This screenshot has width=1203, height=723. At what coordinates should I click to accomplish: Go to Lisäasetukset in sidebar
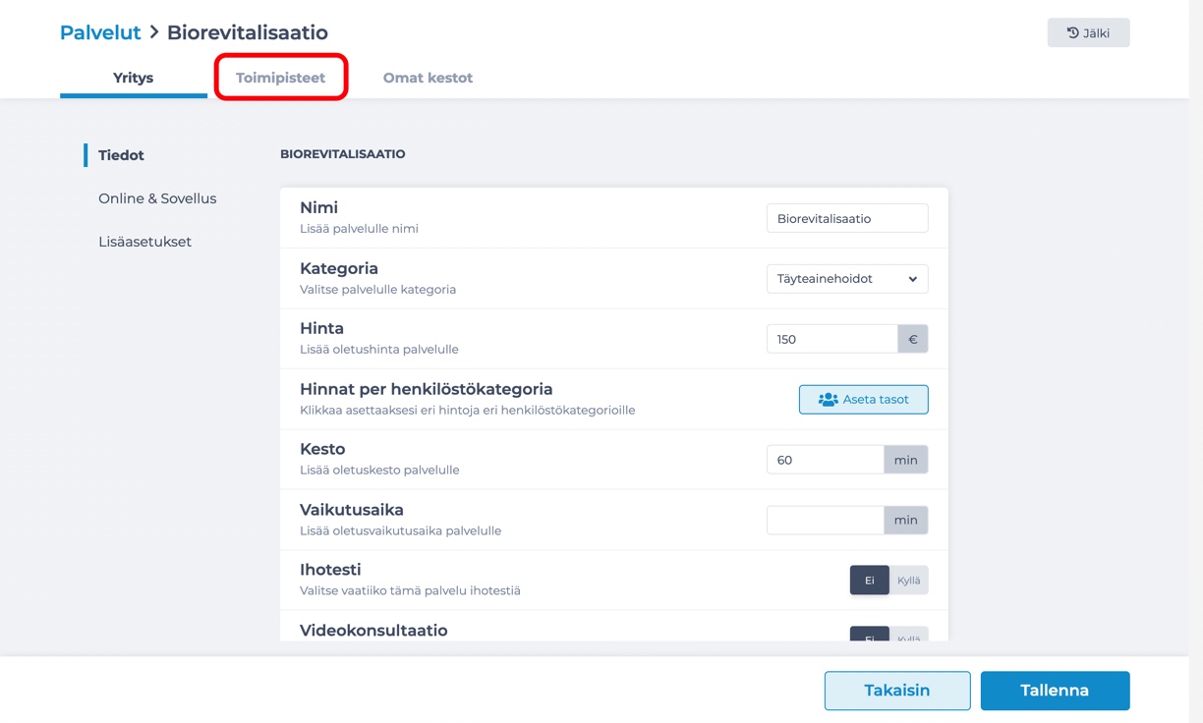[x=144, y=242]
